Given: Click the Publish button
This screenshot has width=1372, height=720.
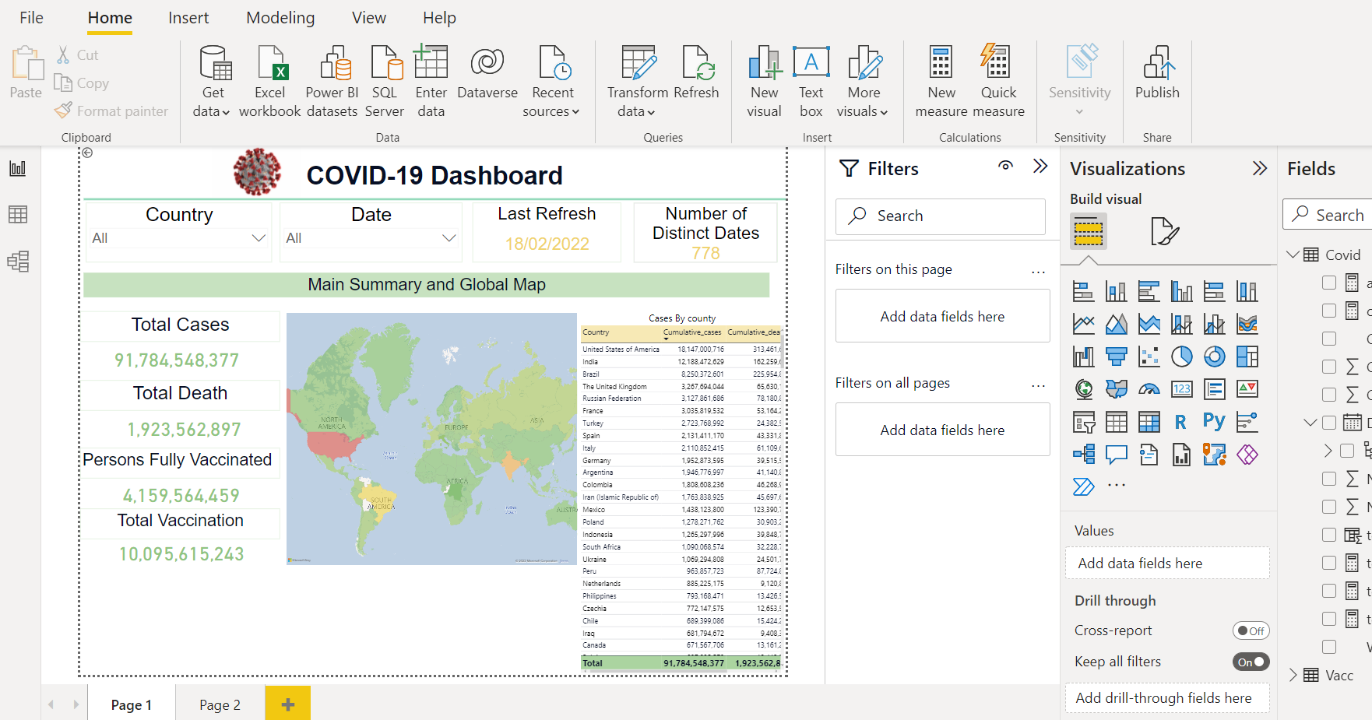Looking at the screenshot, I should click(x=1157, y=81).
